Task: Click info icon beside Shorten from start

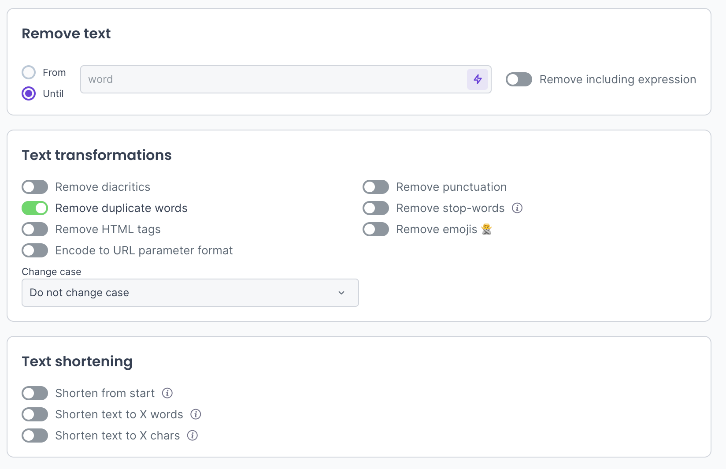Action: point(167,393)
